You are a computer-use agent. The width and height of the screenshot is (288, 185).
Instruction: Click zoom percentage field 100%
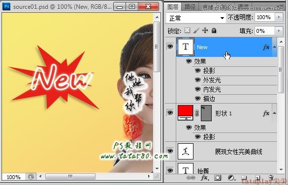(13, 177)
